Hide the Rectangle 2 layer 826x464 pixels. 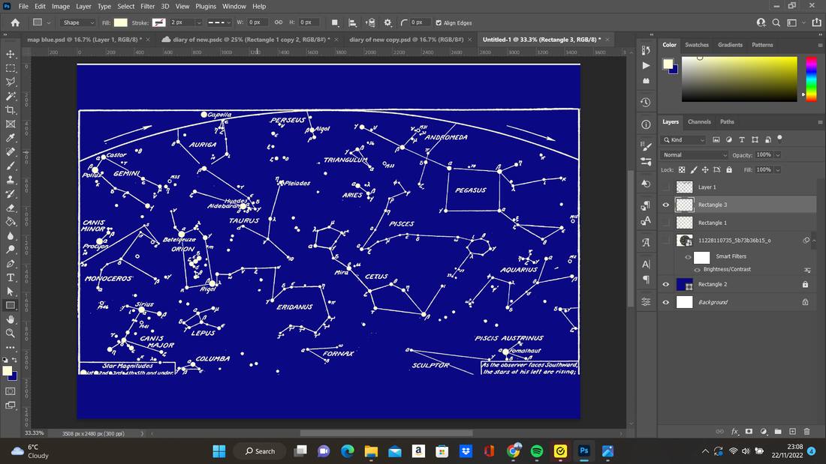(x=666, y=285)
